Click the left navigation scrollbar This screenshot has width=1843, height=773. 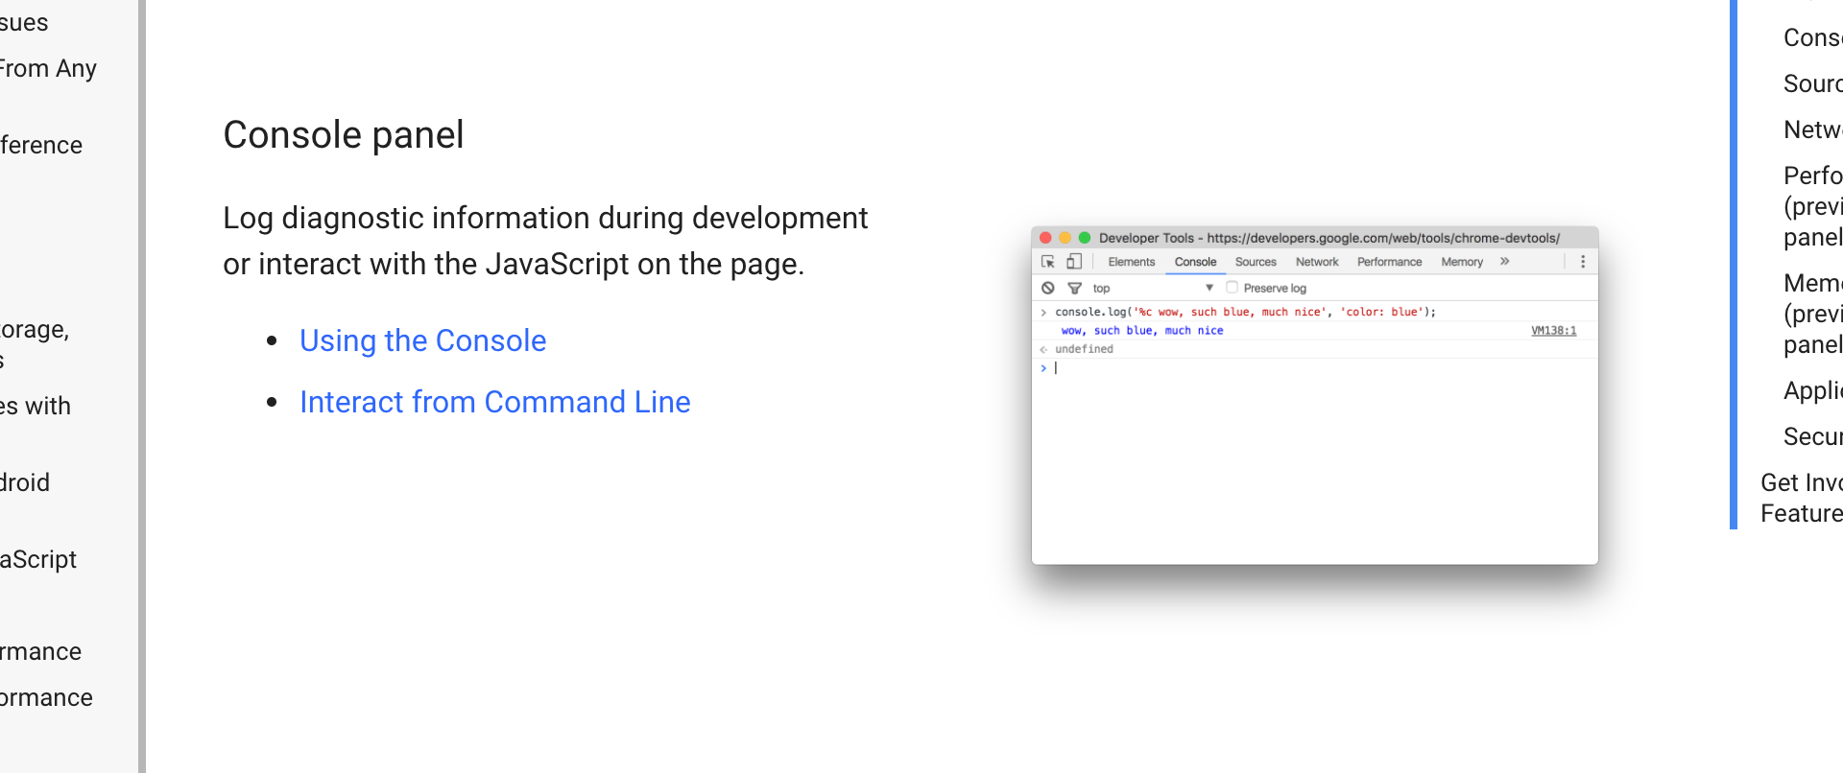click(x=142, y=386)
